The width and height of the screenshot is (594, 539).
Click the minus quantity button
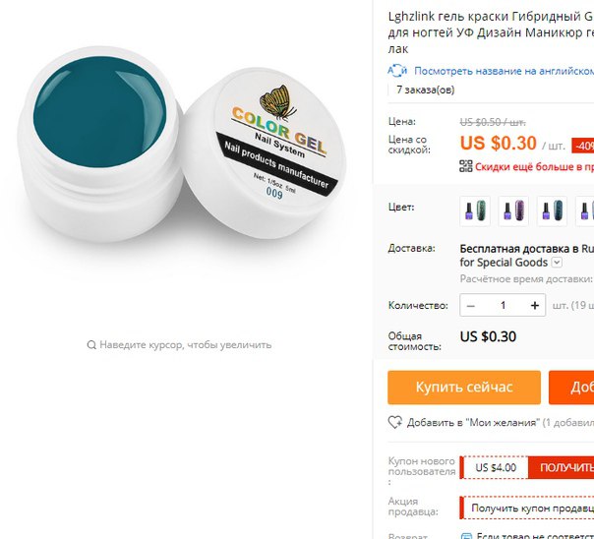click(x=471, y=305)
